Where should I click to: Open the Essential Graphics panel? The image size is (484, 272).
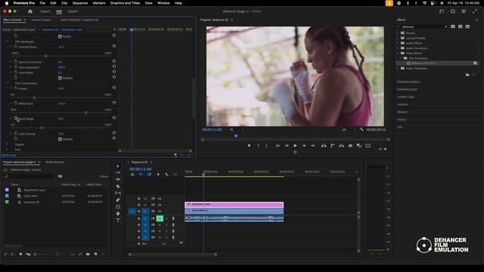click(408, 82)
